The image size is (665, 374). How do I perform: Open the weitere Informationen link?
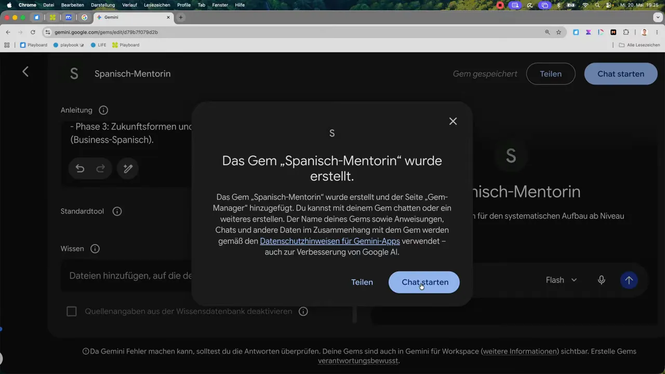click(x=520, y=351)
